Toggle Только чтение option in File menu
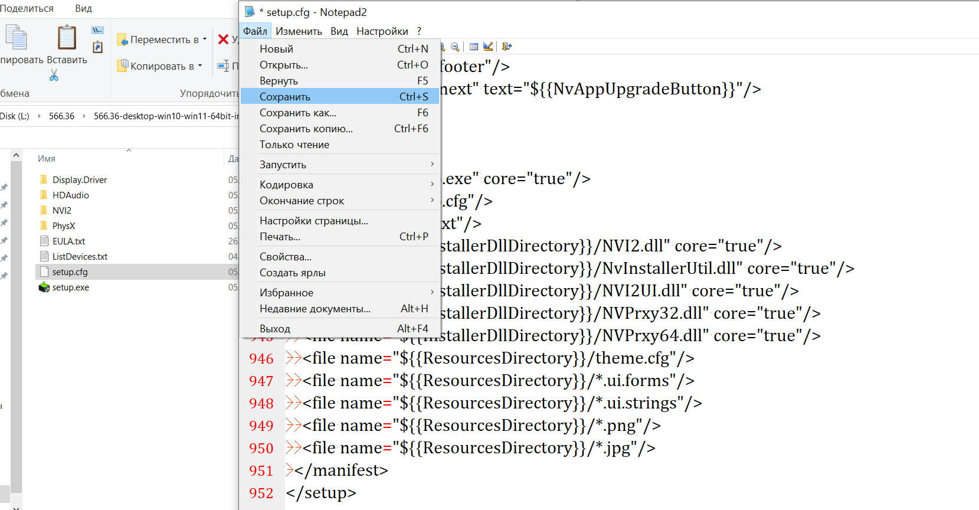979x510 pixels. (x=340, y=144)
